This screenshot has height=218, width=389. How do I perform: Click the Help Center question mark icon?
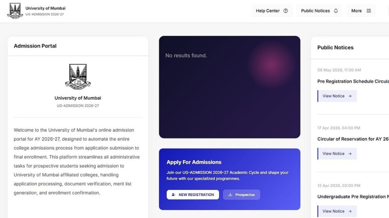click(286, 11)
